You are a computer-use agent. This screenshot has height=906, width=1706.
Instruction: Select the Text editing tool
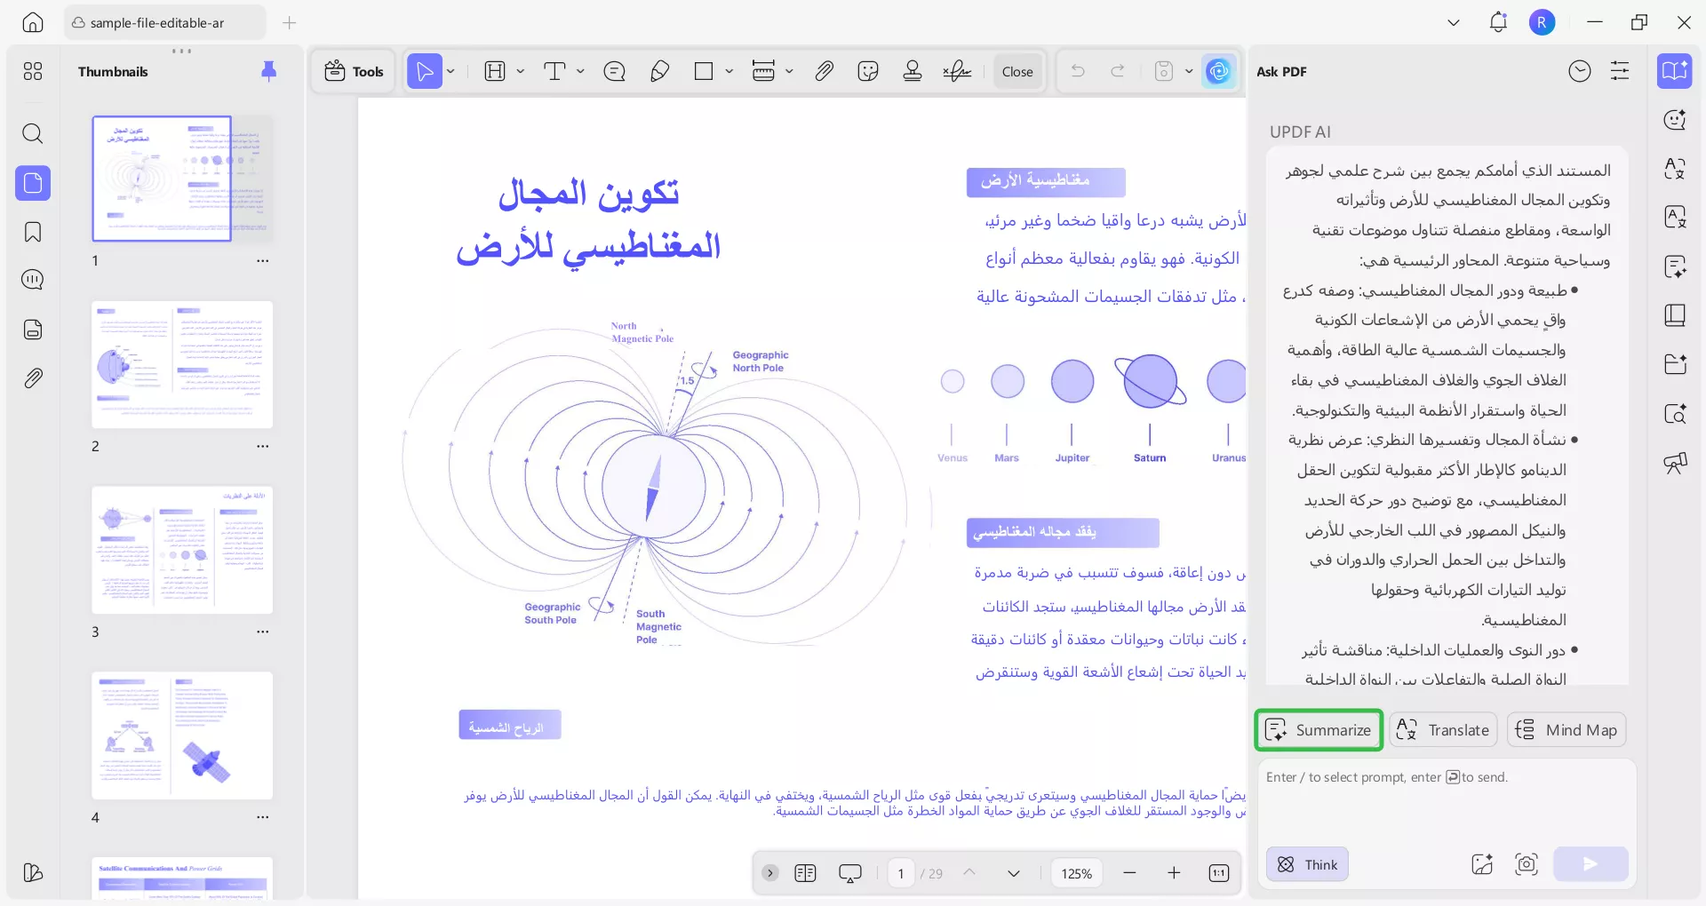(x=555, y=71)
